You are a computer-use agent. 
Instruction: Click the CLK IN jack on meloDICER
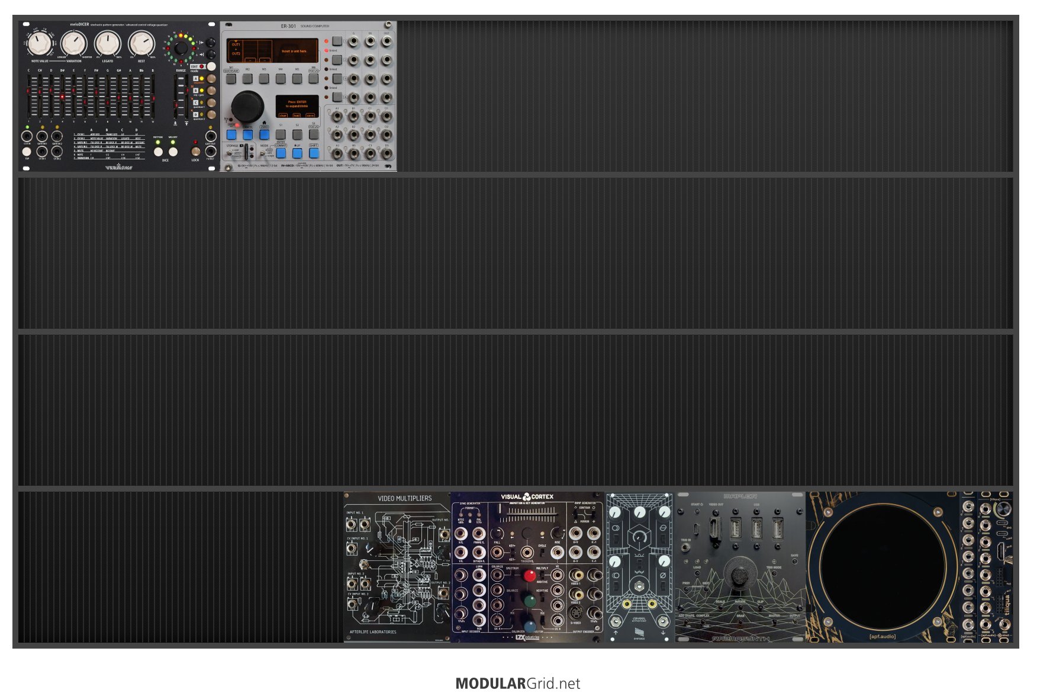[x=27, y=136]
